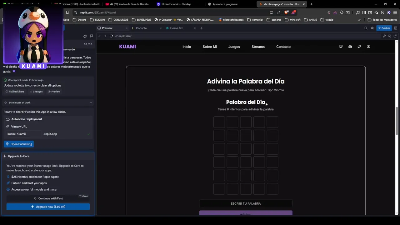Switch to Aprender a programar browser tab
400x225 pixels.
point(225,4)
